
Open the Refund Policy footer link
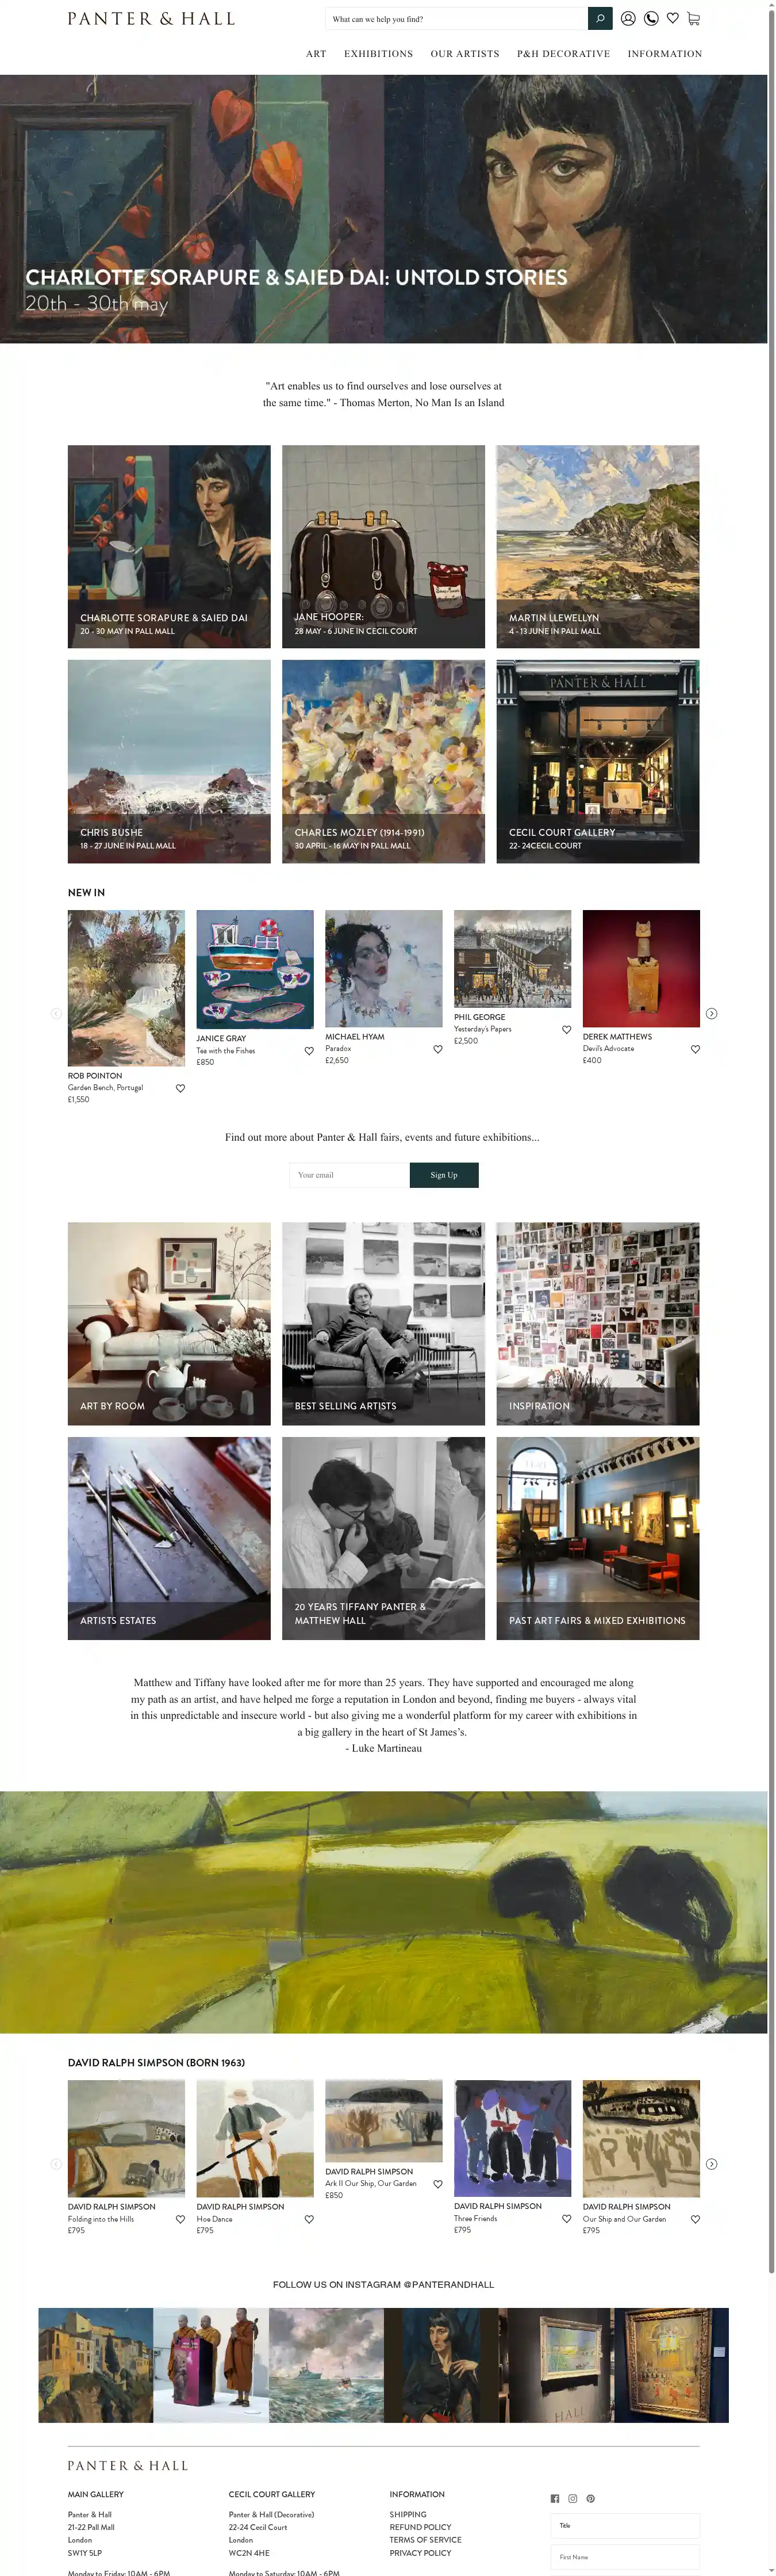(x=420, y=2527)
